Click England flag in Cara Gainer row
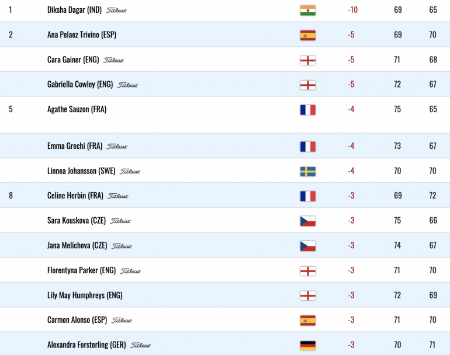450x355 pixels. click(x=307, y=60)
